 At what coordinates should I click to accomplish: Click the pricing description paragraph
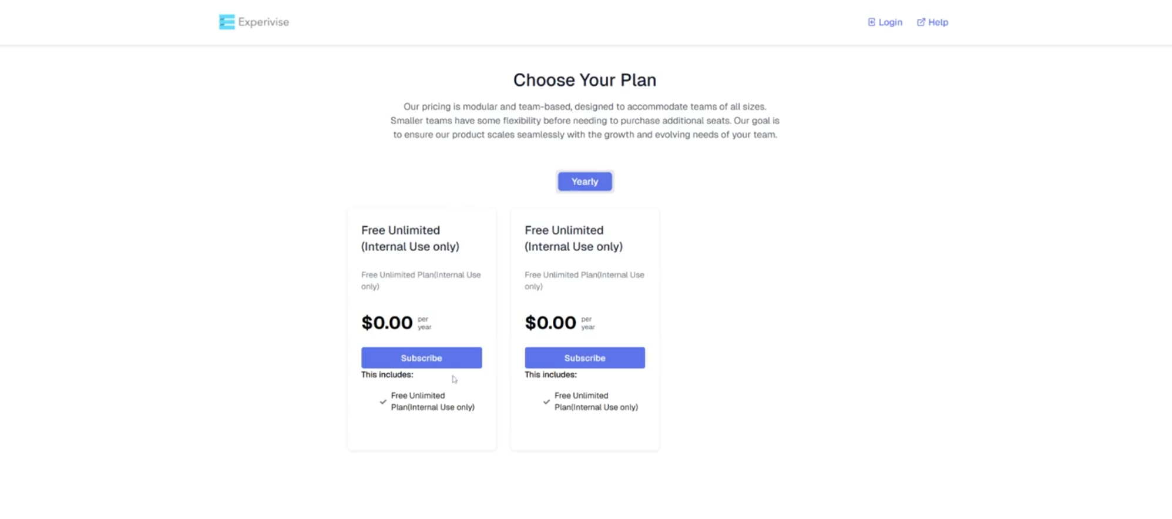point(585,120)
